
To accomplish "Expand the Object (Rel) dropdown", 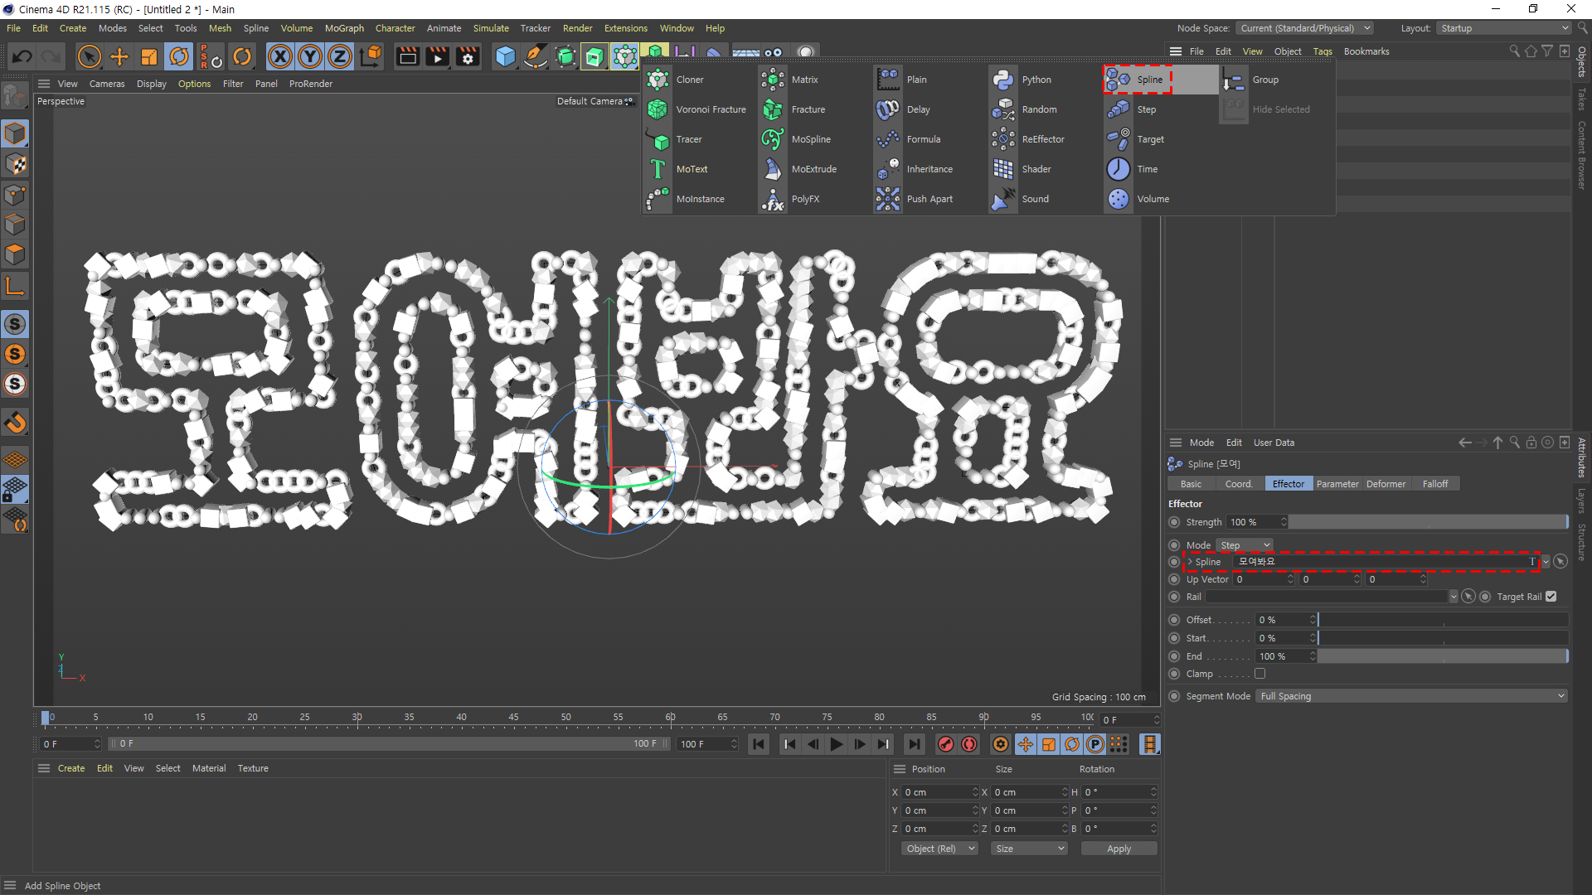I will 939,849.
